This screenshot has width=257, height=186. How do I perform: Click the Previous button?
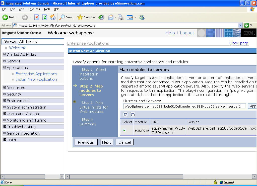[x=86, y=142]
